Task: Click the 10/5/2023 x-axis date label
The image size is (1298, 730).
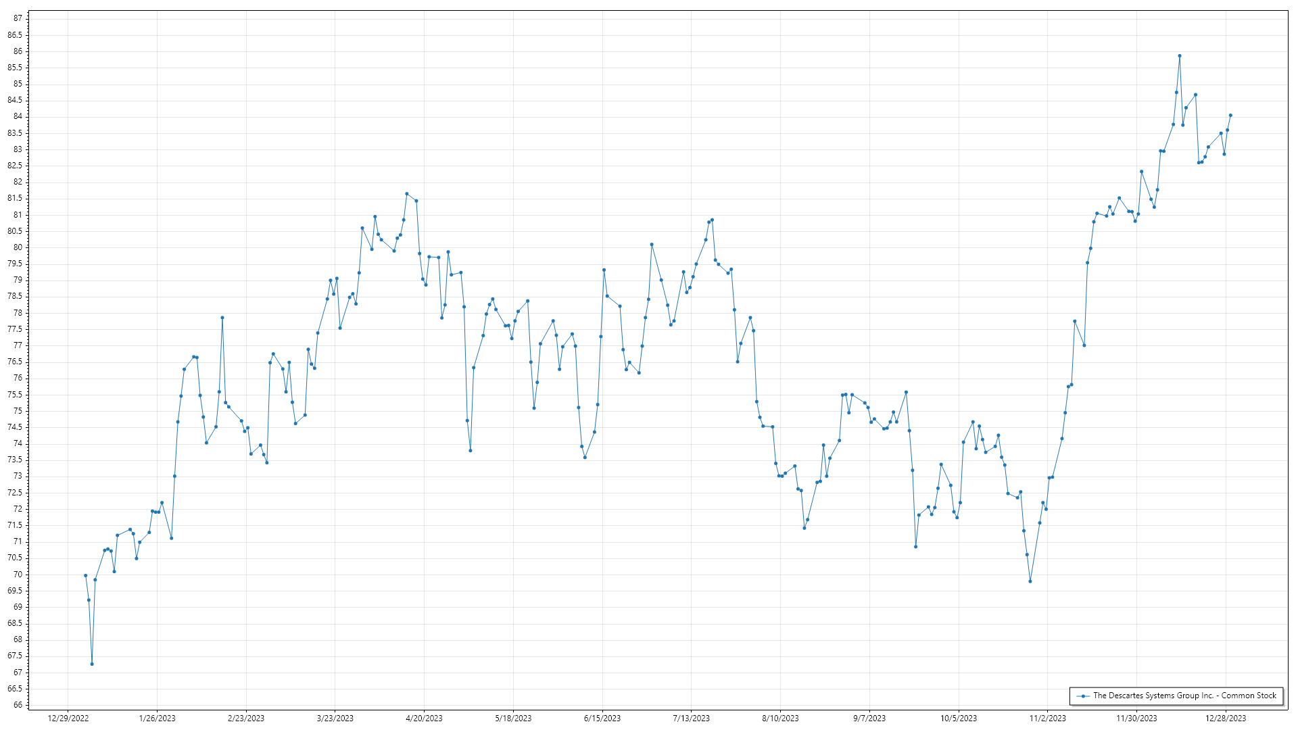Action: pos(958,718)
